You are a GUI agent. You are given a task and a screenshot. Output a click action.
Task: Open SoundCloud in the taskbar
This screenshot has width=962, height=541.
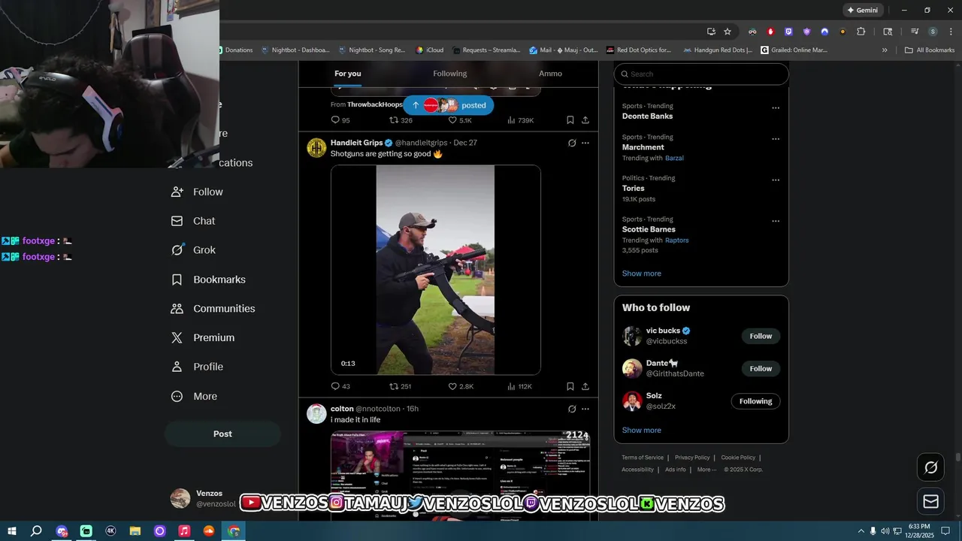pyautogui.click(x=209, y=530)
